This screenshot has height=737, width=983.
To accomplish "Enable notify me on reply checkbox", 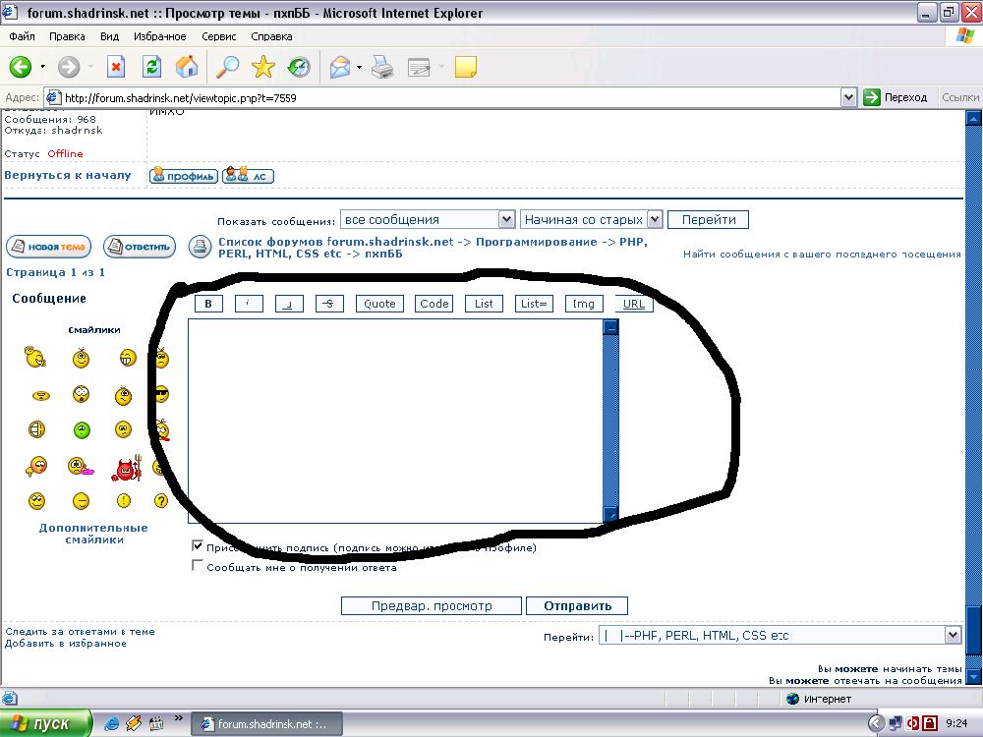I will click(x=198, y=566).
